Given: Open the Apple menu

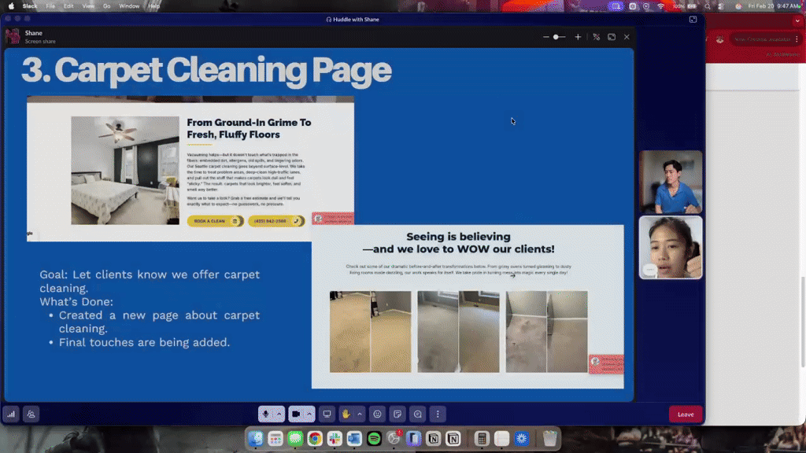Looking at the screenshot, I should (11, 6).
